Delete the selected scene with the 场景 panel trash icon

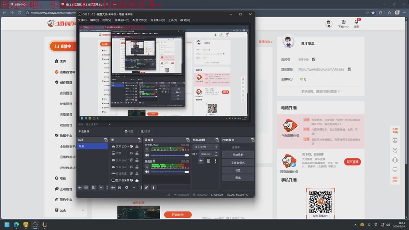pos(86,187)
